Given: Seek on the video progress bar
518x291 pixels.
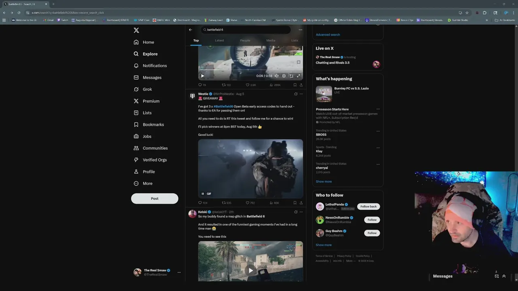Looking at the screenshot, I should [x=251, y=71].
